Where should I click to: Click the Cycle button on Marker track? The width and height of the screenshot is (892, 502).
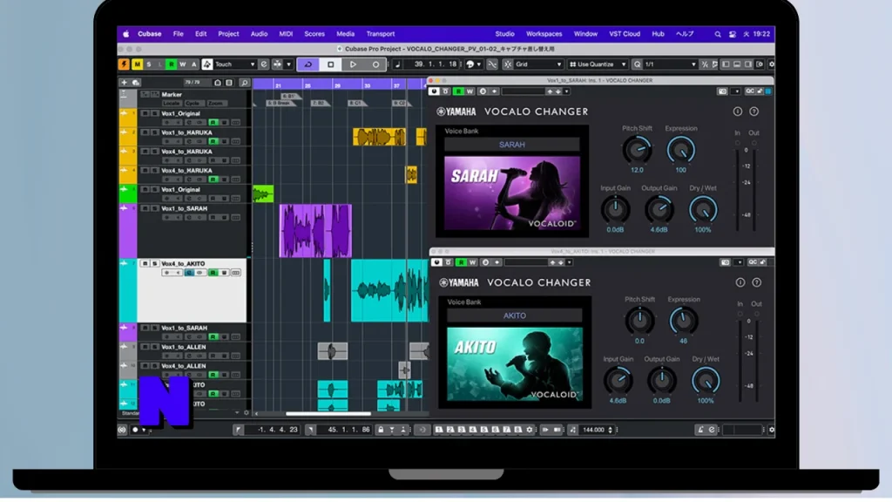(x=193, y=103)
